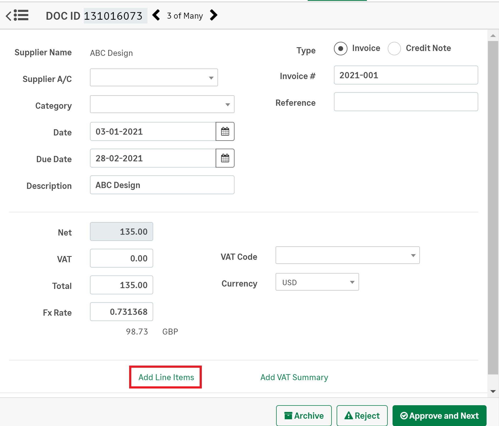Screen dimensions: 499x426
Task: Open the Supplier A/C dropdown
Action: 154,77
